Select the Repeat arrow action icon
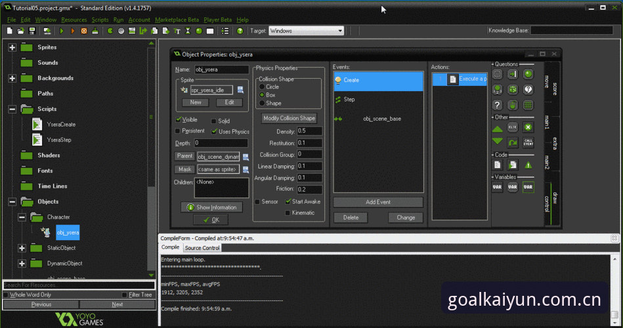 (513, 142)
